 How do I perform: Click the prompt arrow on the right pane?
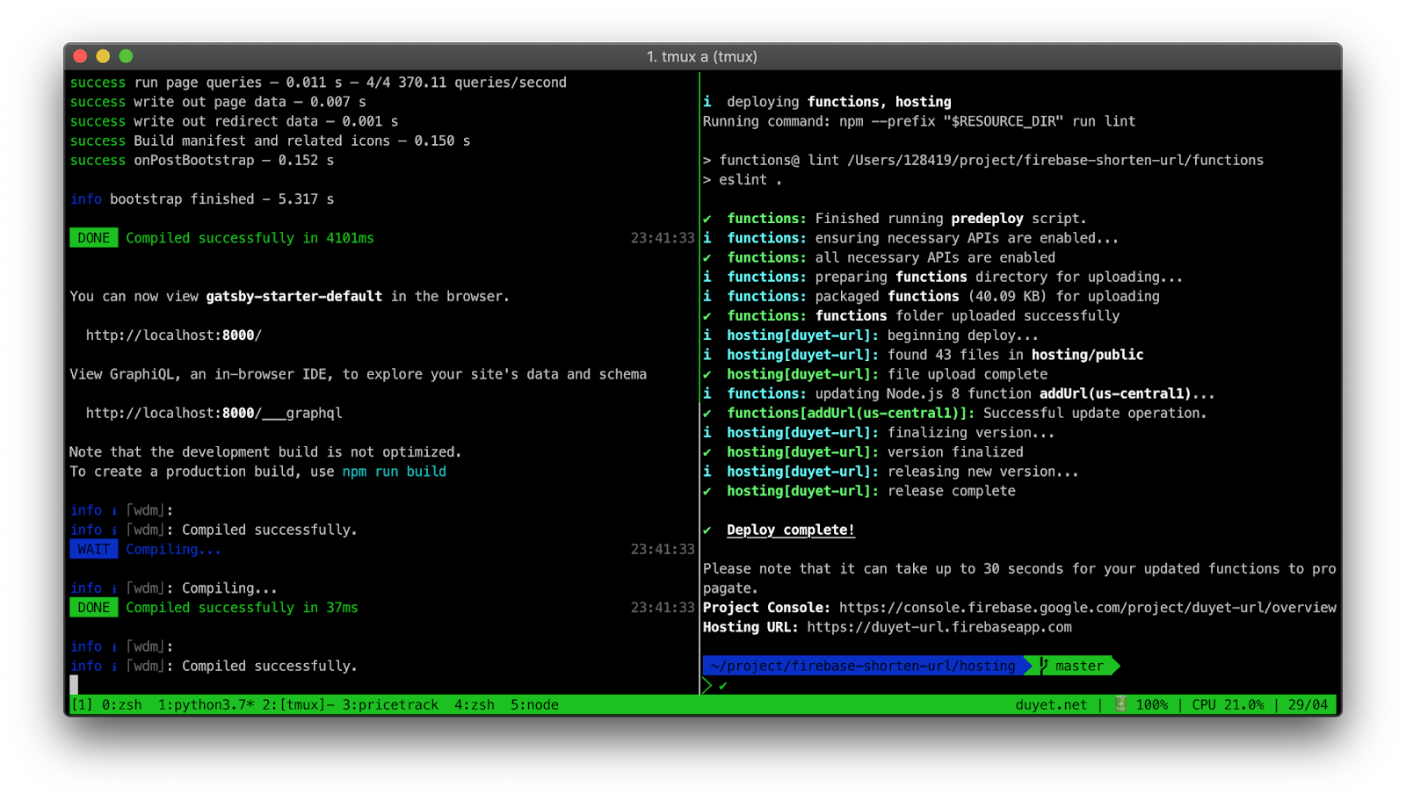(x=707, y=686)
